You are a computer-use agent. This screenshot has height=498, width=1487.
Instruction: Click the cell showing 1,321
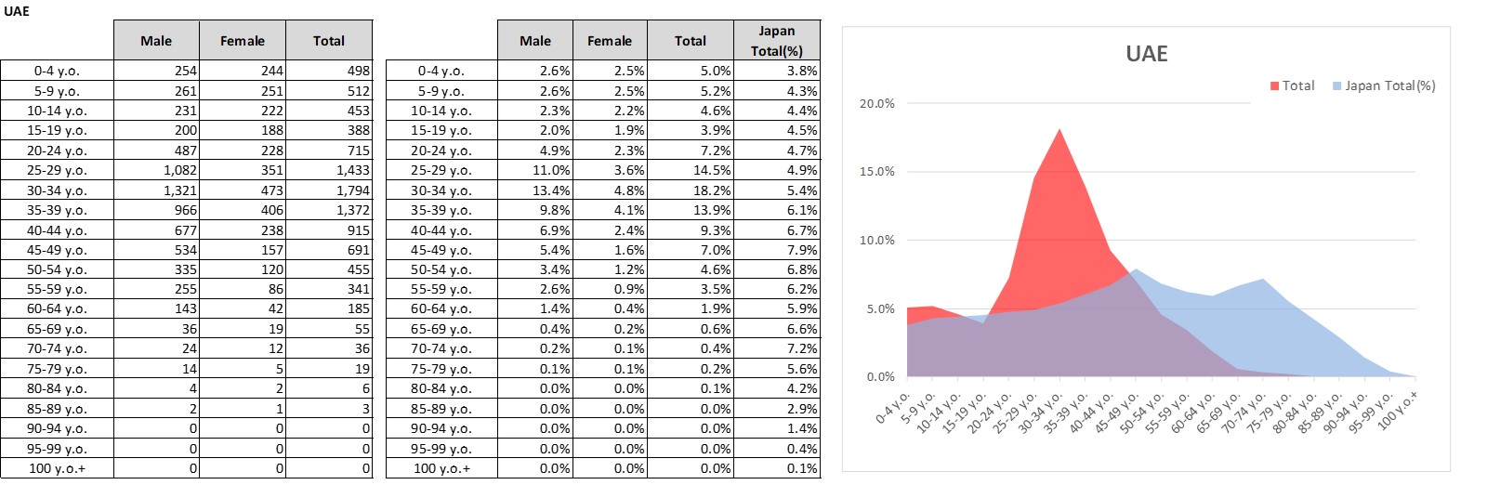(156, 190)
